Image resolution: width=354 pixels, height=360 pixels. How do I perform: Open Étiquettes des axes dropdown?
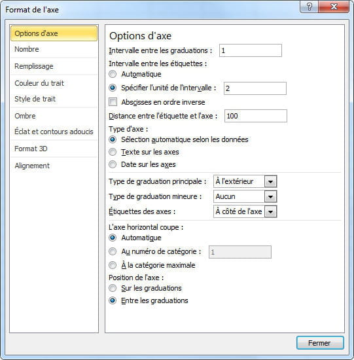[270, 211]
